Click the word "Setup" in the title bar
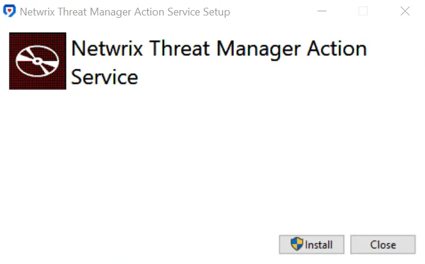425x264 pixels. [217, 12]
